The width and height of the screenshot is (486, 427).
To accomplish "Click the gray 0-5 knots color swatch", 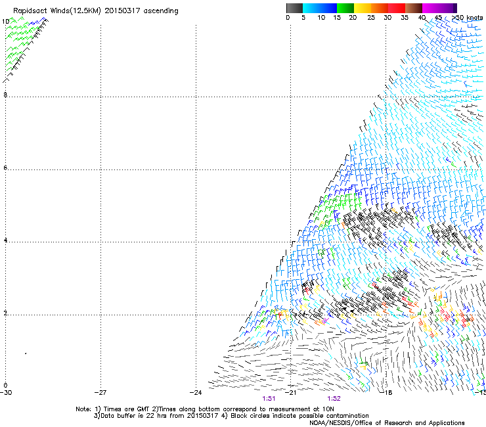I will coord(294,8).
